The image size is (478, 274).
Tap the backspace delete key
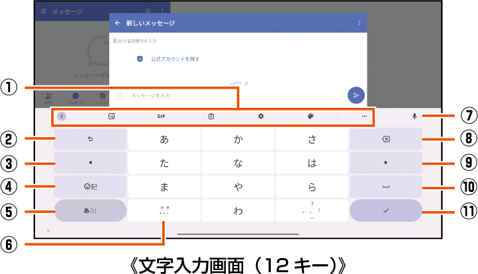pos(385,139)
